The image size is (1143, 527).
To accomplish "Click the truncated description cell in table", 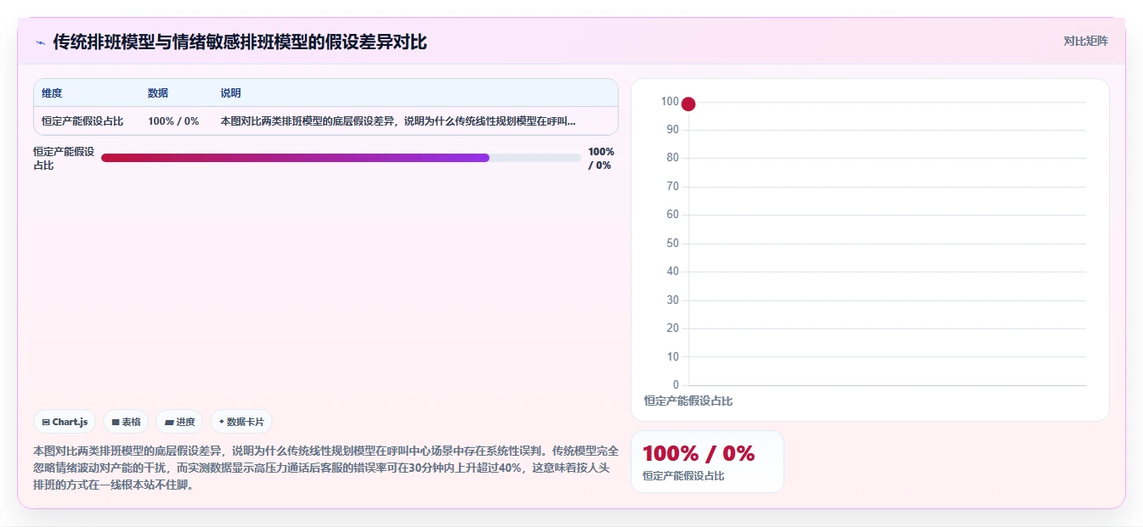I will coord(398,121).
